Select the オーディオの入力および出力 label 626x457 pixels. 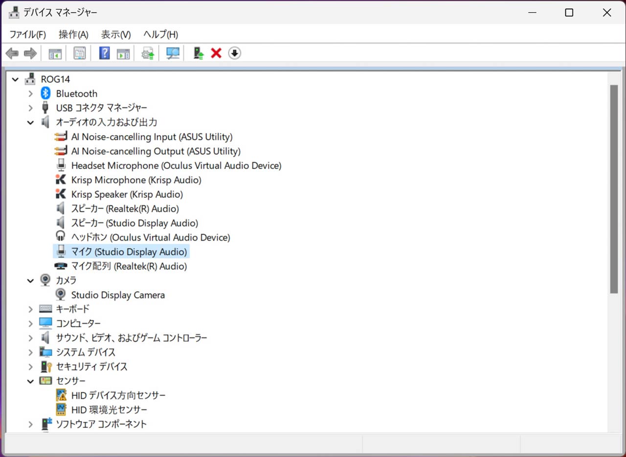(x=107, y=122)
